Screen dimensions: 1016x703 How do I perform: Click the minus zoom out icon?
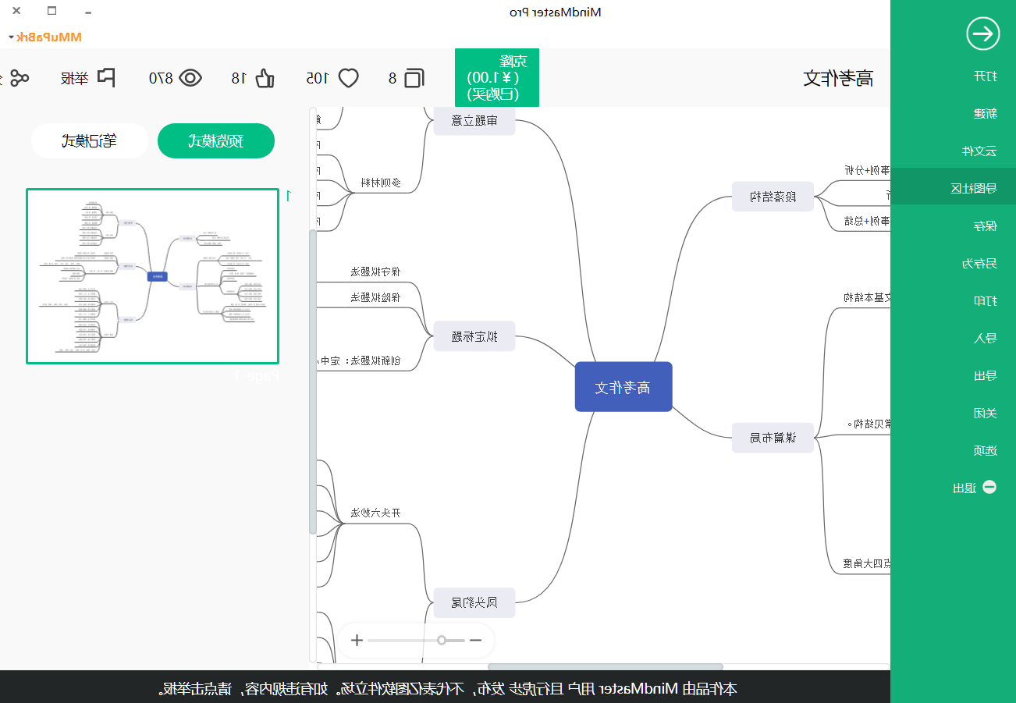tap(475, 640)
